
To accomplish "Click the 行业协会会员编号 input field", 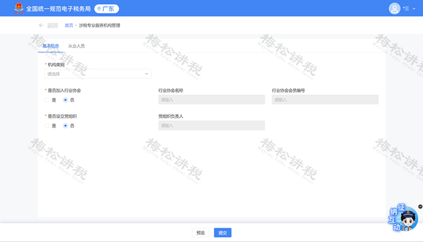I will [x=325, y=100].
